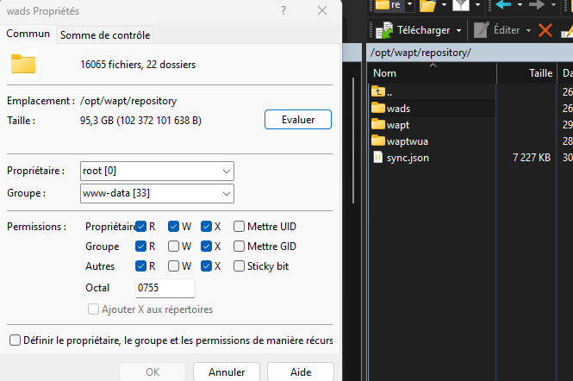
Task: Click the red X delete icon
Action: [545, 30]
